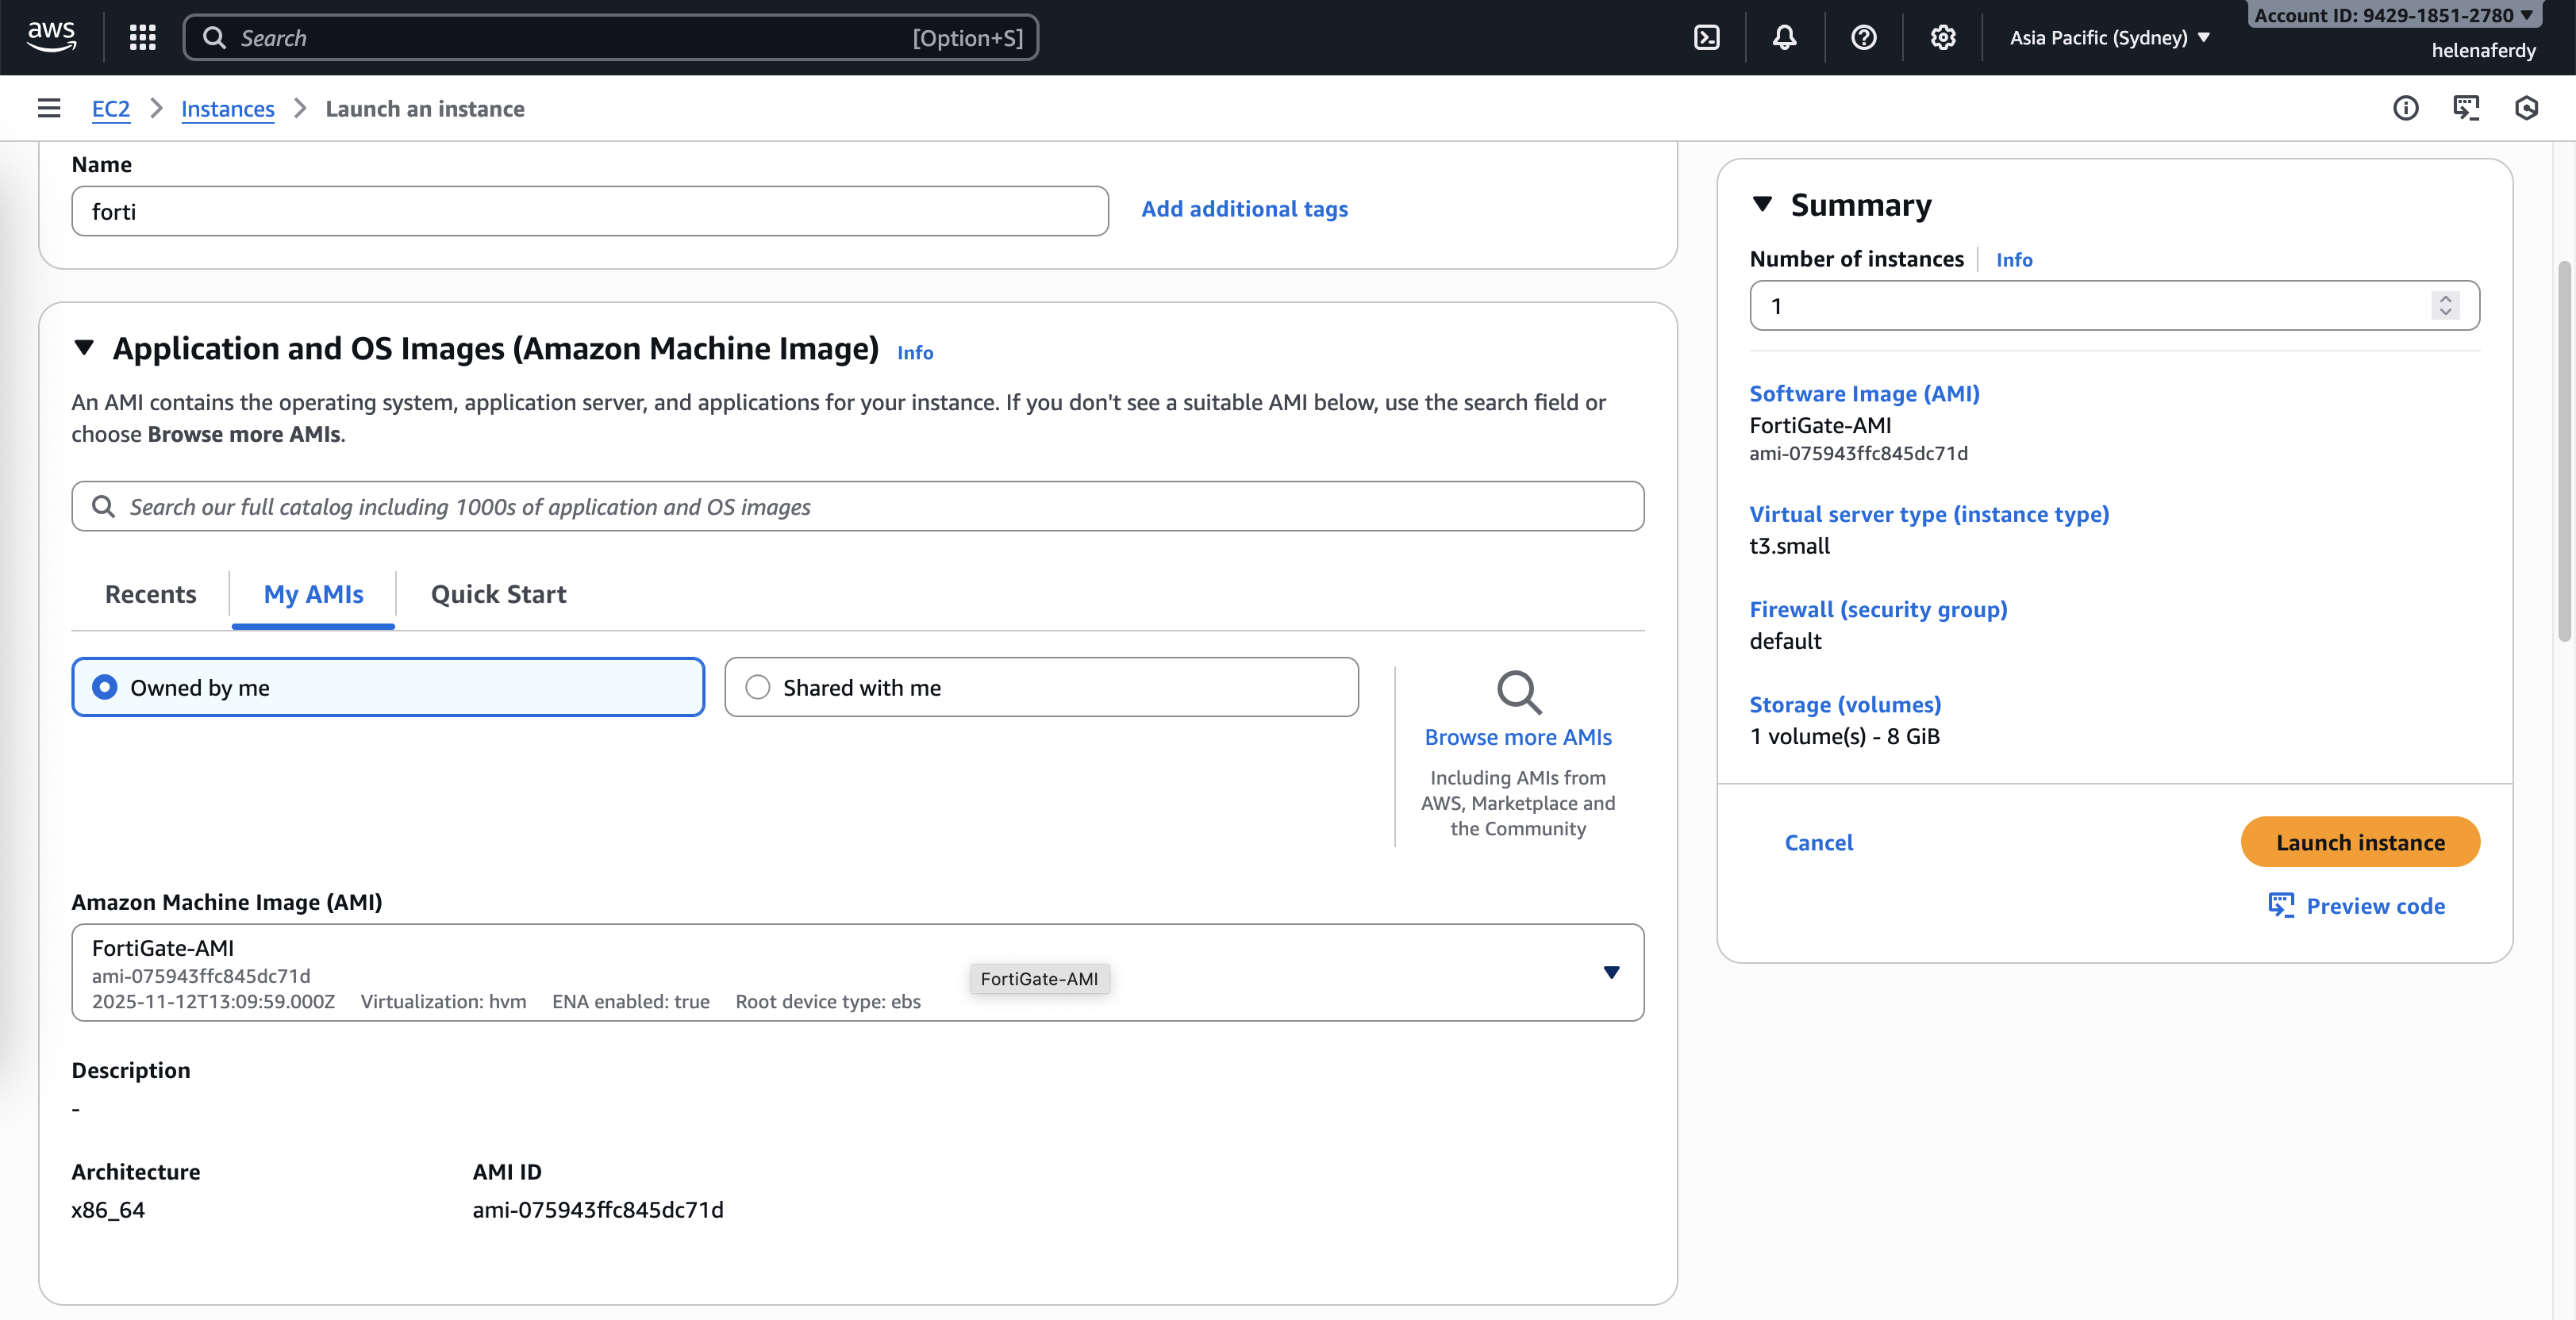
Task: Switch to the Recents tab
Action: click(x=150, y=594)
